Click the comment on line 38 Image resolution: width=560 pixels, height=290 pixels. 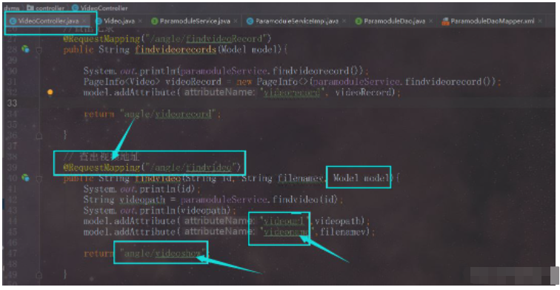click(101, 156)
